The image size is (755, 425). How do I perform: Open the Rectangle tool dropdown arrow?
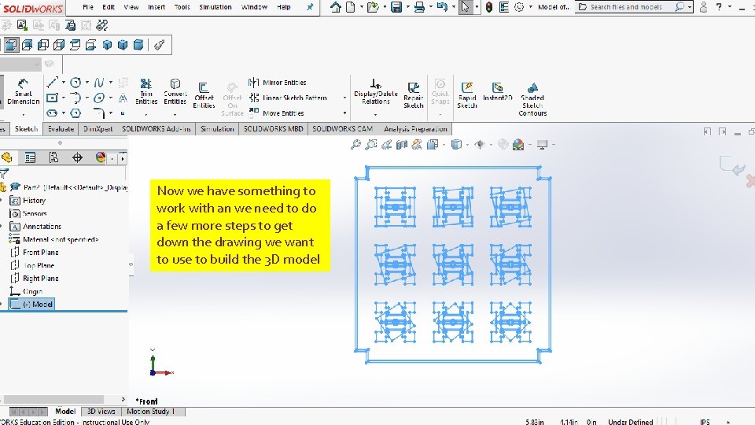[63, 98]
